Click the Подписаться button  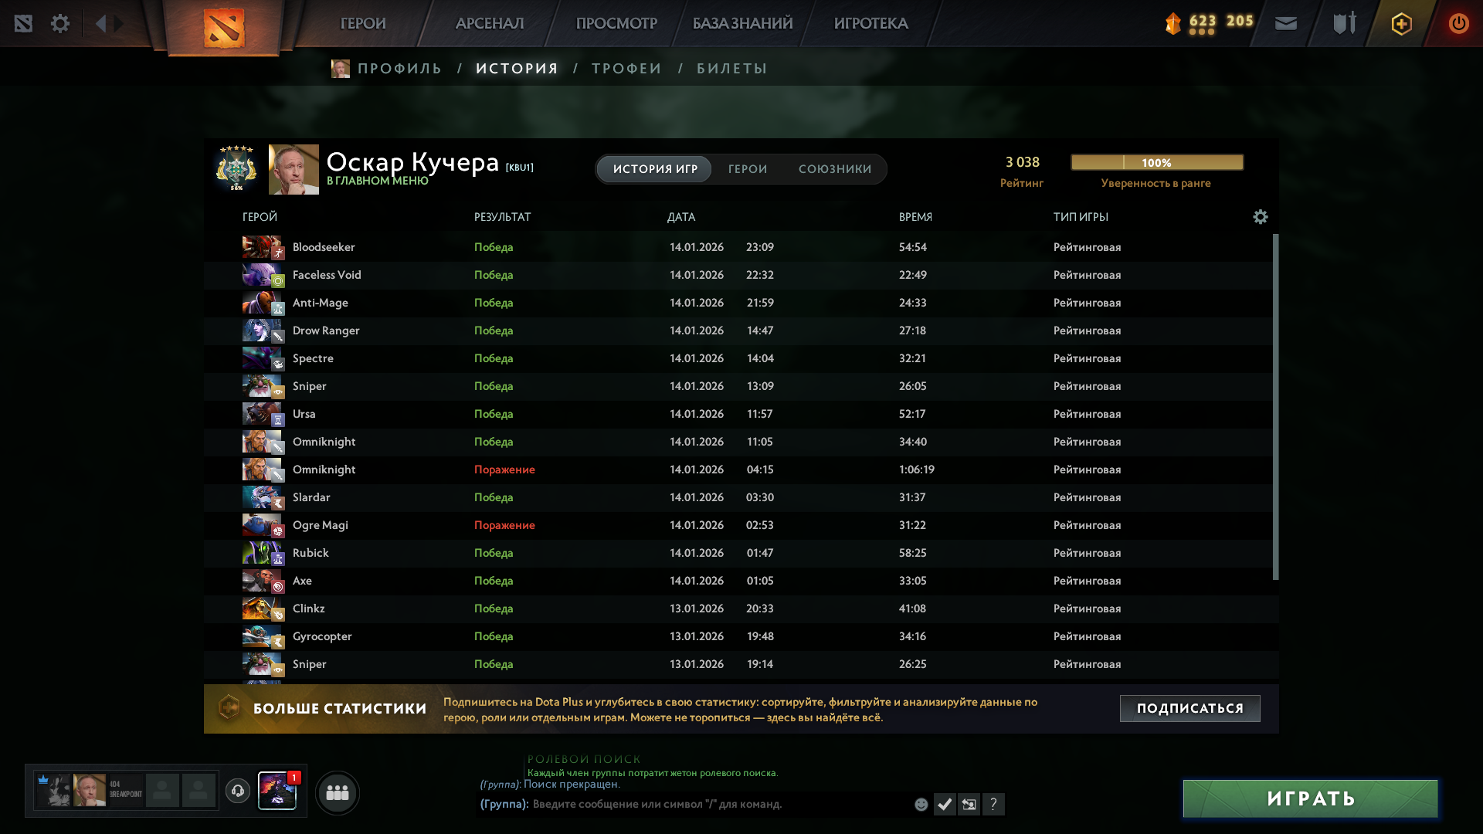point(1189,708)
